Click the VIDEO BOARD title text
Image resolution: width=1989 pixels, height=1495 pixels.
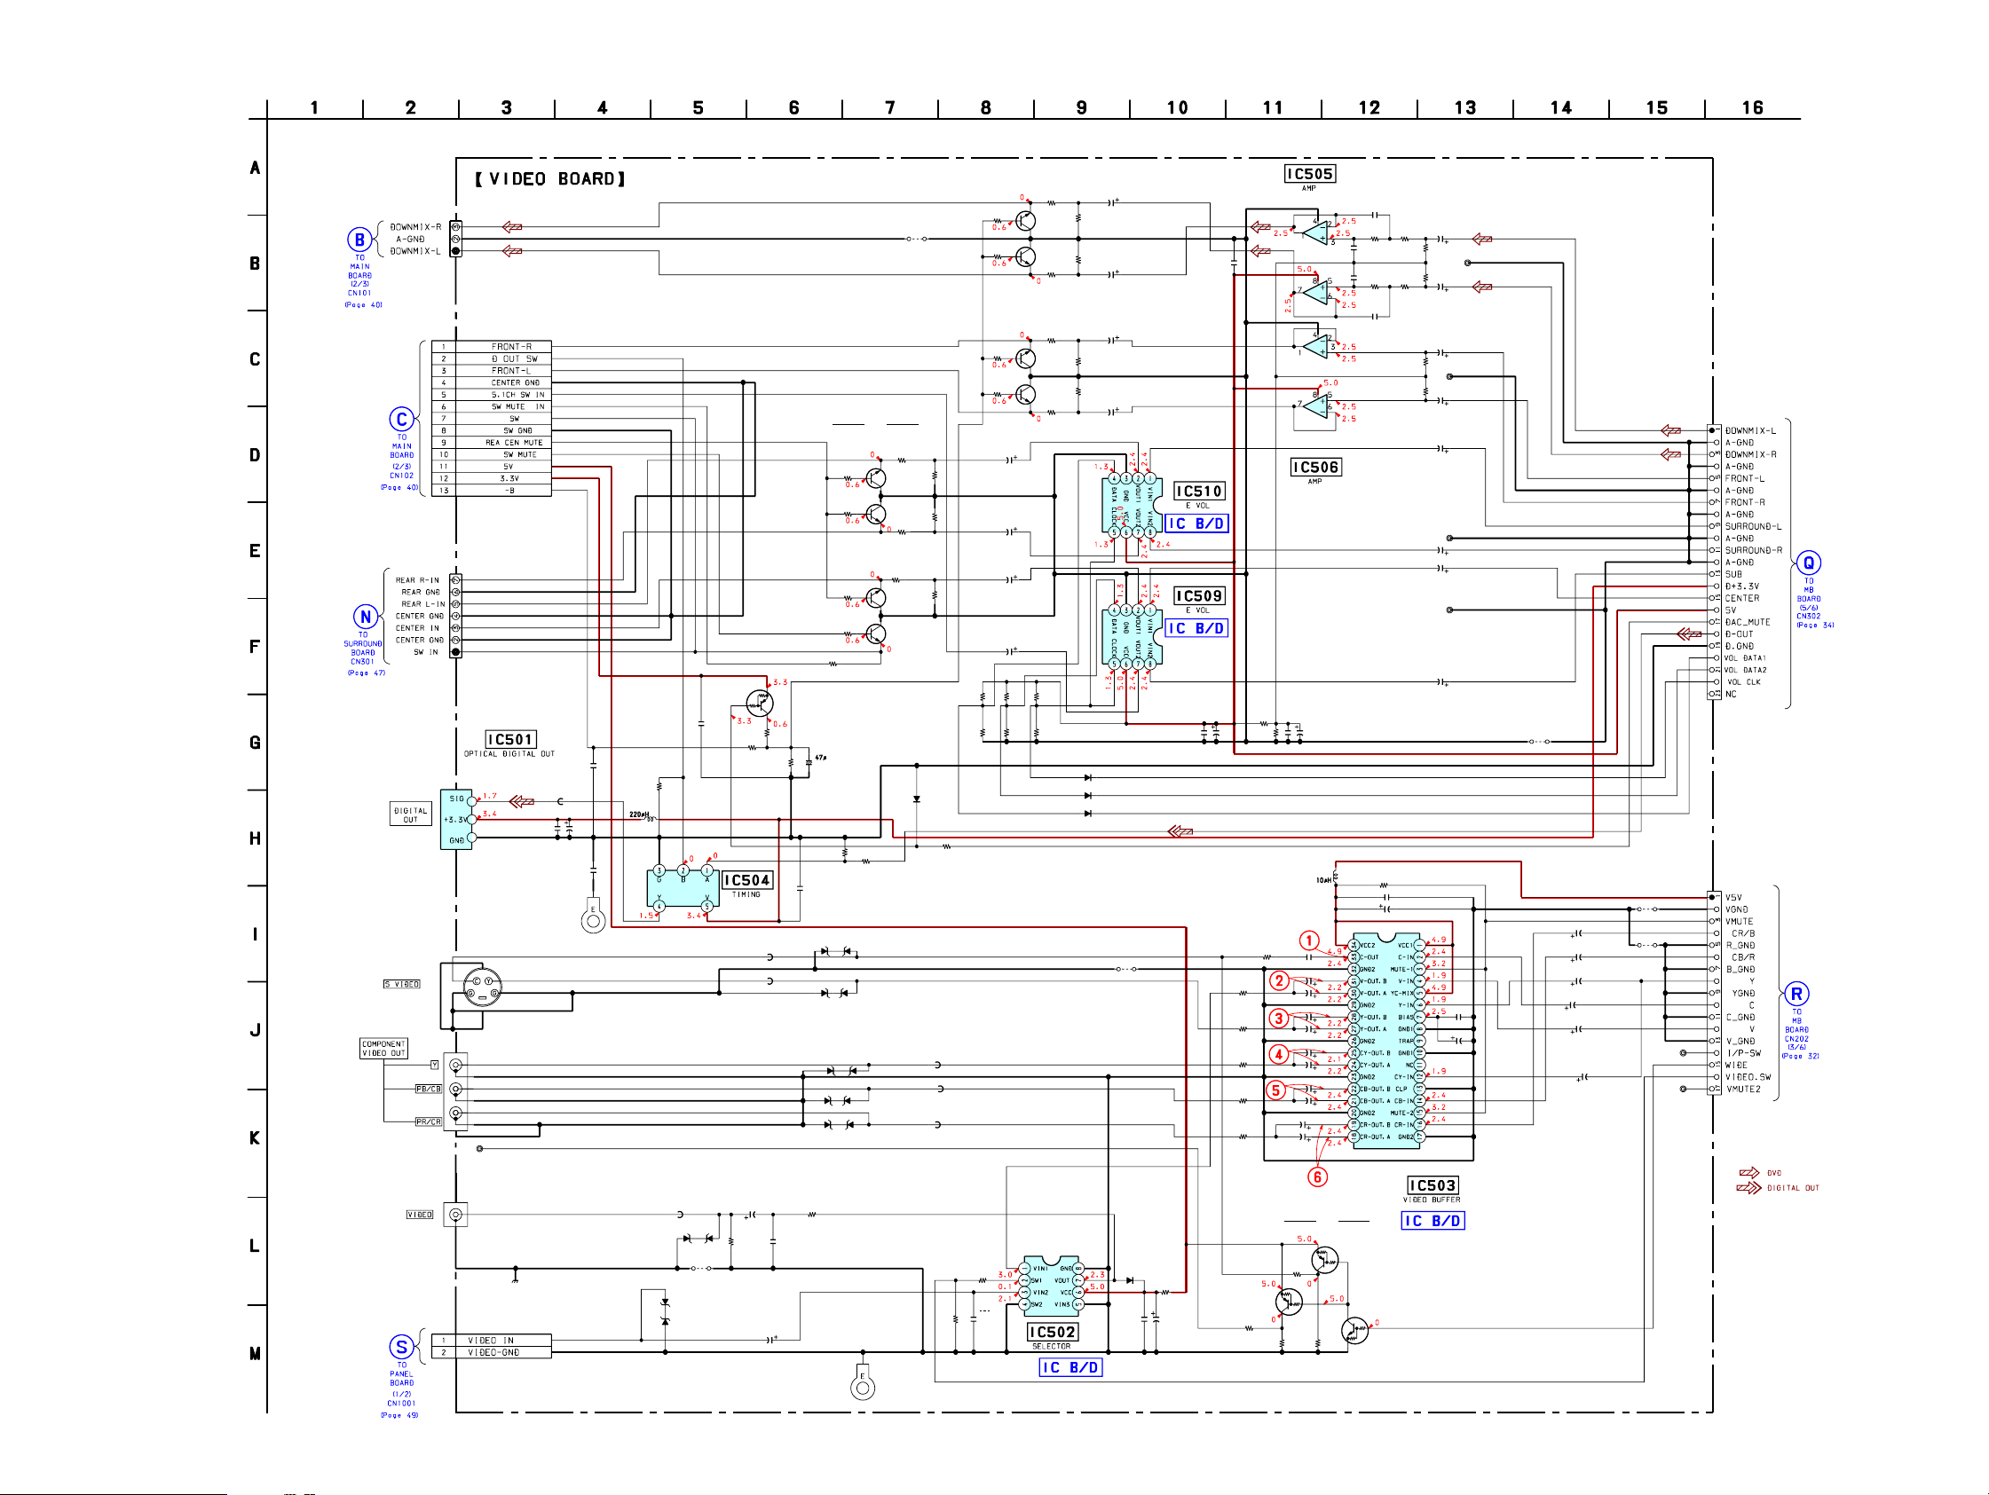pos(550,180)
